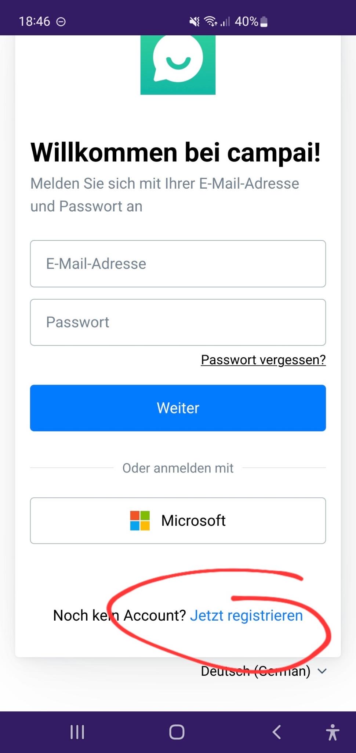Tap the Android recent apps icon

(x=77, y=732)
